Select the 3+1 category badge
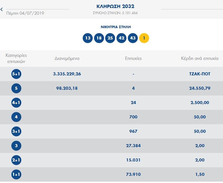This screenshot has width=223, height=183. [16, 131]
